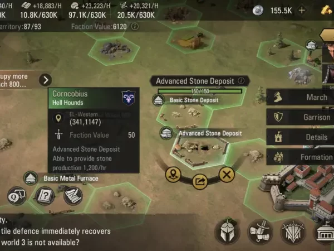This screenshot has width=334, height=251.
Task: Add more silver with plus button
Action: coord(302,11)
